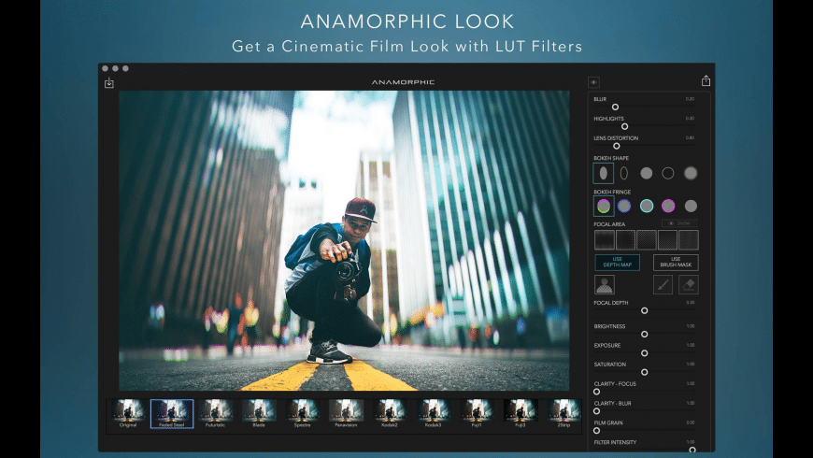813x458 pixels.
Task: Apply the Fuji3 filter thumbnail
Action: 521,413
